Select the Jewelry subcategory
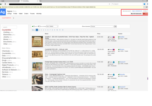The image size is (152, 106). point(6,37)
